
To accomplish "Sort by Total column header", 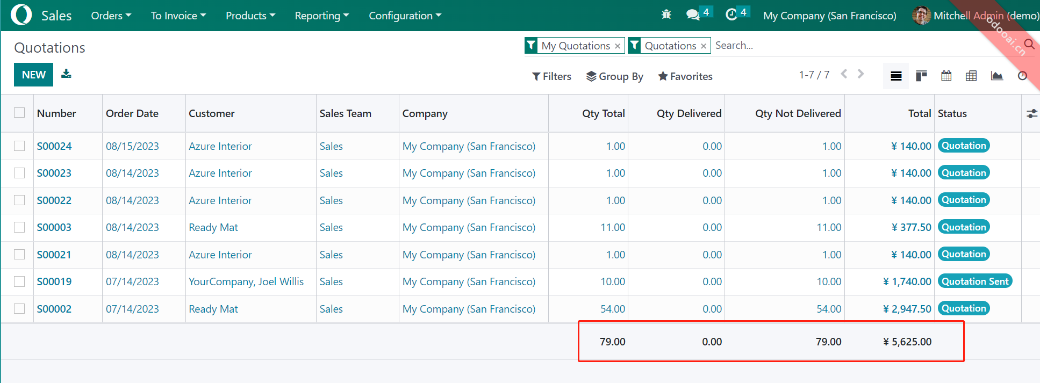I will pos(920,113).
